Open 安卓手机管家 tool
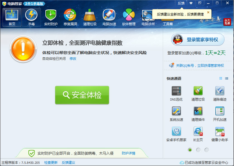 pyautogui.click(x=176, y=134)
